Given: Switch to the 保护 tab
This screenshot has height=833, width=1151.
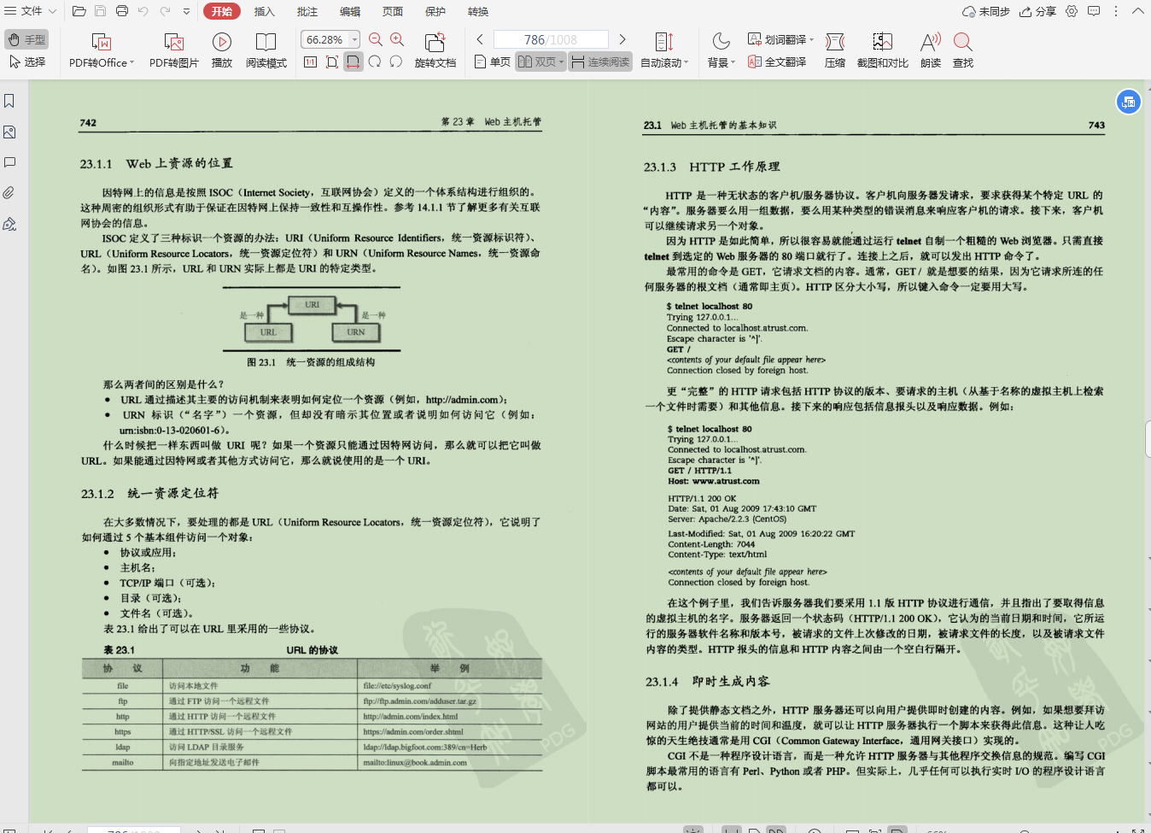Looking at the screenshot, I should click(435, 11).
